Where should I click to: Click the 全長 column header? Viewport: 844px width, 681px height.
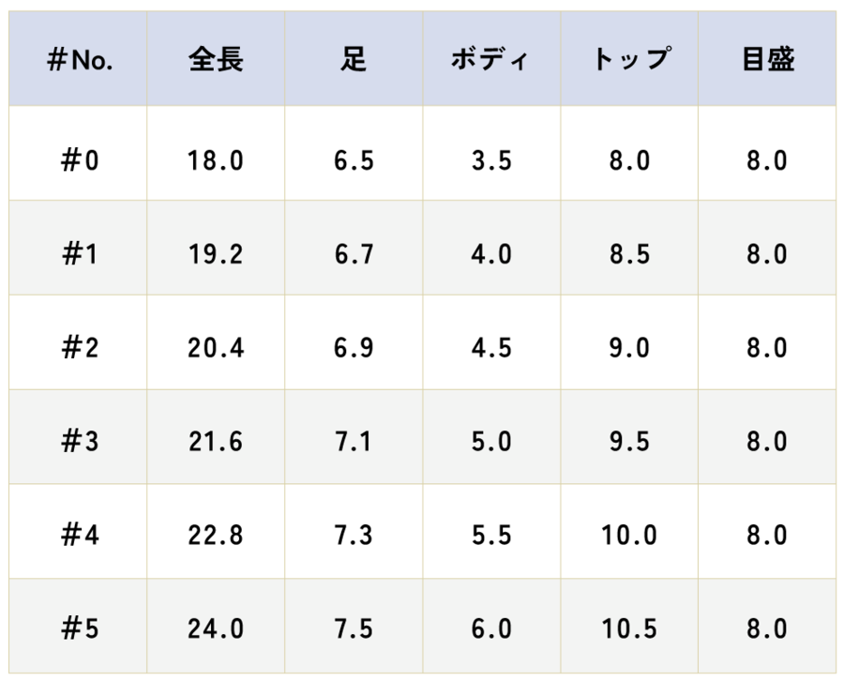216,61
